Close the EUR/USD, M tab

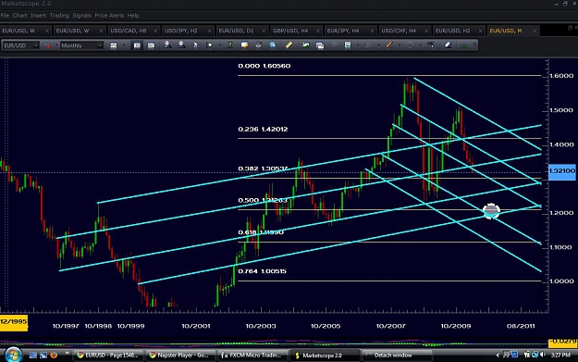tap(535, 31)
